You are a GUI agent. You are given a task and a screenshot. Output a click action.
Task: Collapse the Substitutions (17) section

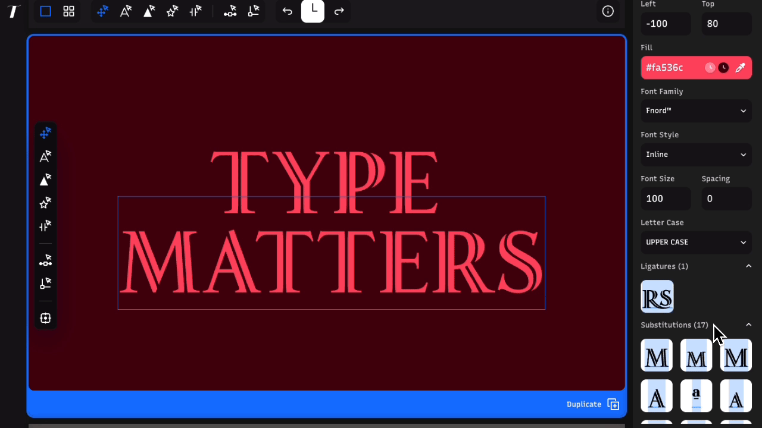pyautogui.click(x=748, y=325)
